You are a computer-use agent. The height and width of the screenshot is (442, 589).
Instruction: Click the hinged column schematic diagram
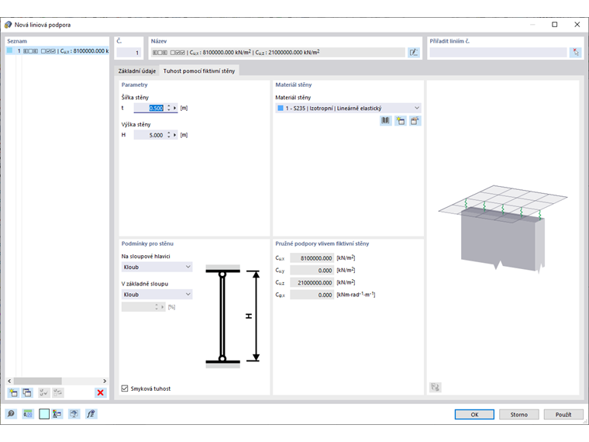pos(232,316)
